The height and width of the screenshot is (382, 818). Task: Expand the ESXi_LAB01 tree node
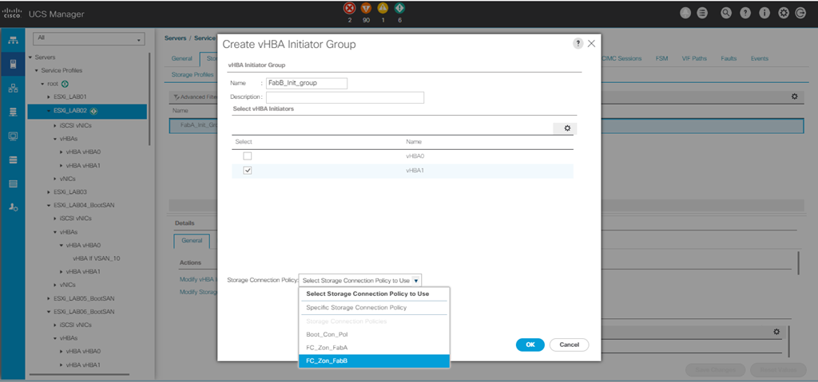tap(48, 97)
